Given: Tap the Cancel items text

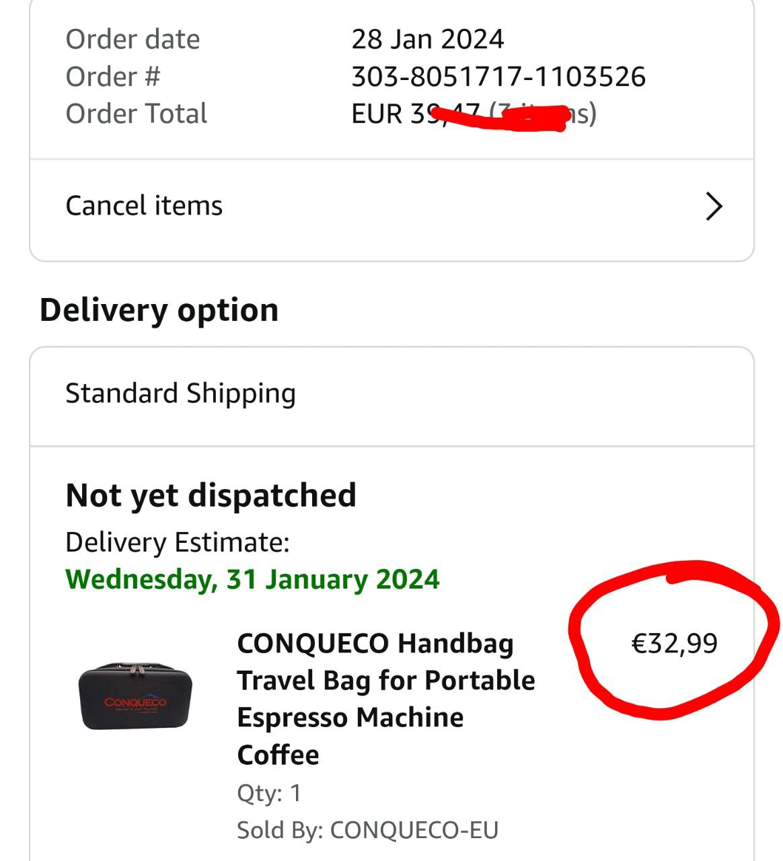Looking at the screenshot, I should tap(144, 206).
